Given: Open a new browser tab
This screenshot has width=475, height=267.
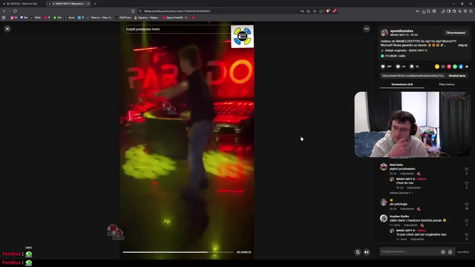Looking at the screenshot, I should click(x=95, y=4).
